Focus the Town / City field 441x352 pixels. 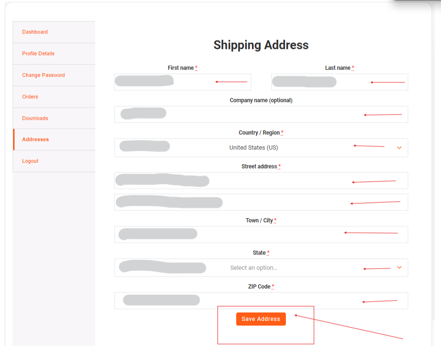261,235
